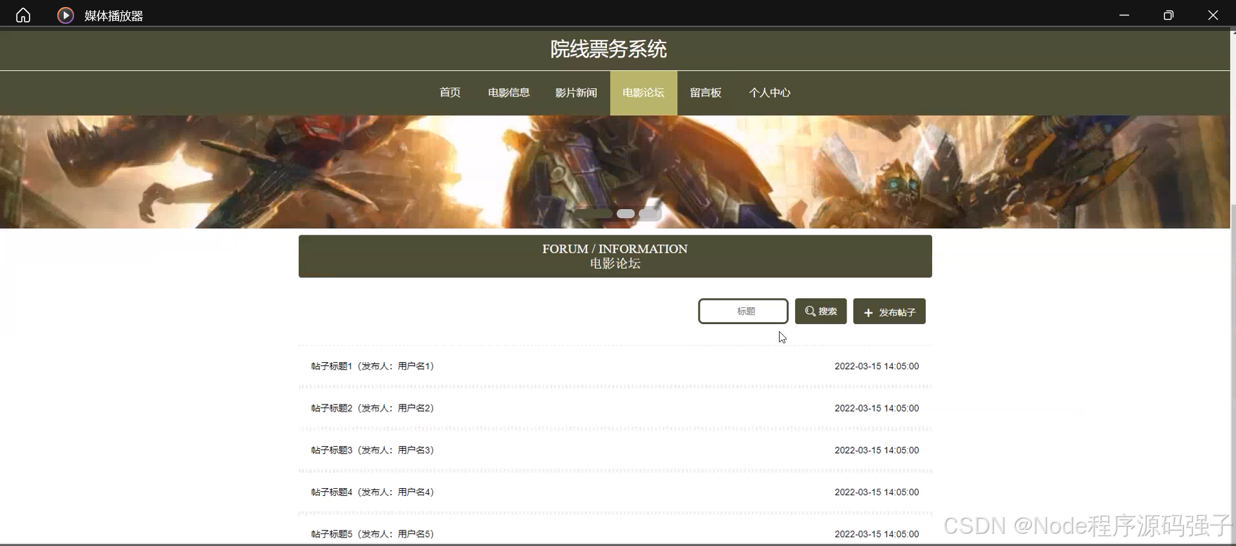Open the 首页 navigation item
1236x546 pixels.
[x=450, y=93]
